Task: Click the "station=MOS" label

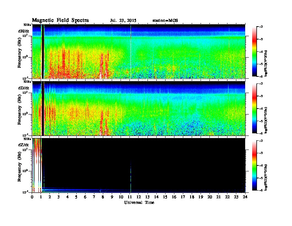Action: click(x=165, y=21)
